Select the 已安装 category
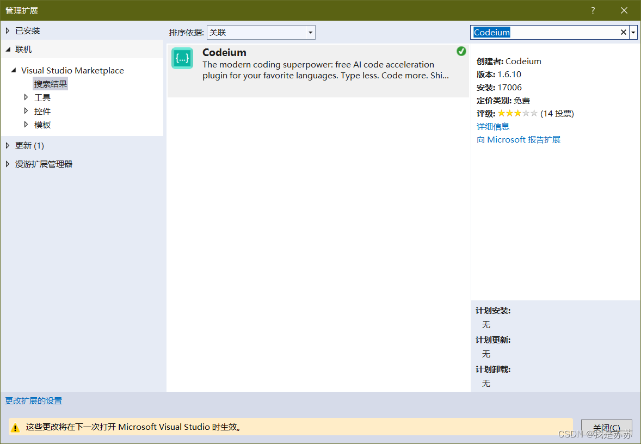The height and width of the screenshot is (444, 641). pos(27,30)
